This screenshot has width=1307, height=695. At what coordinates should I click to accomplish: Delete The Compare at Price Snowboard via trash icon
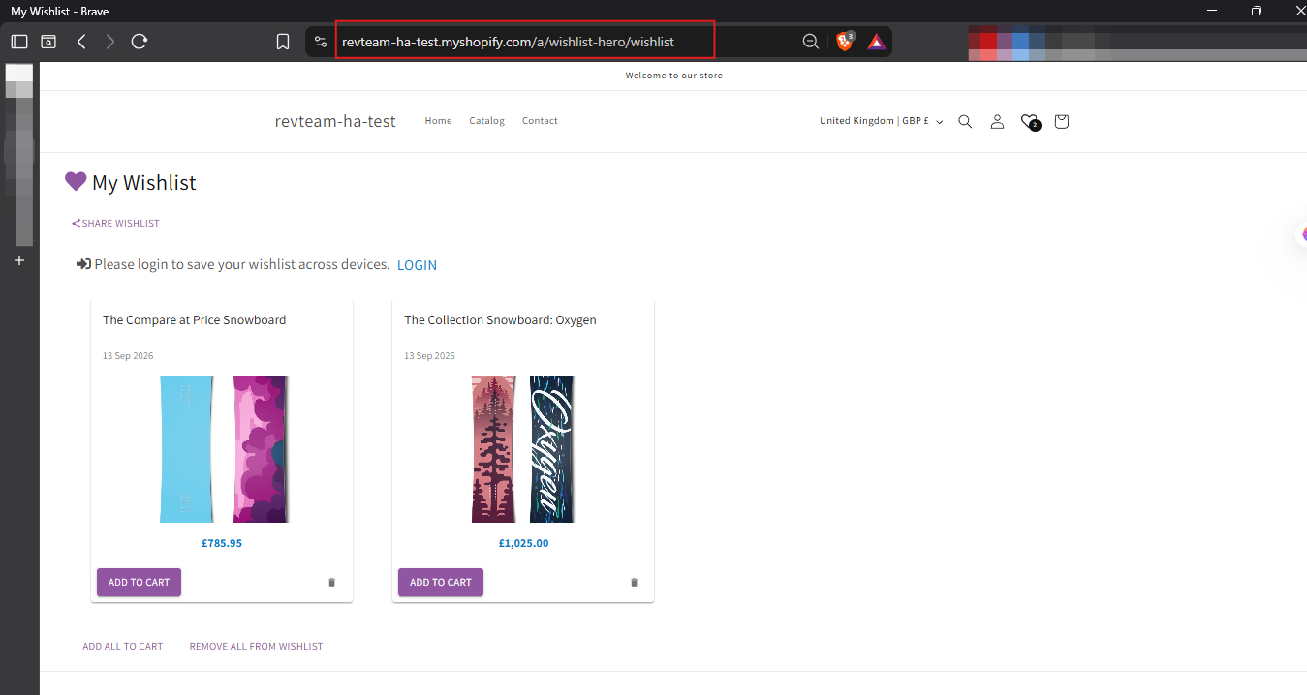tap(331, 583)
